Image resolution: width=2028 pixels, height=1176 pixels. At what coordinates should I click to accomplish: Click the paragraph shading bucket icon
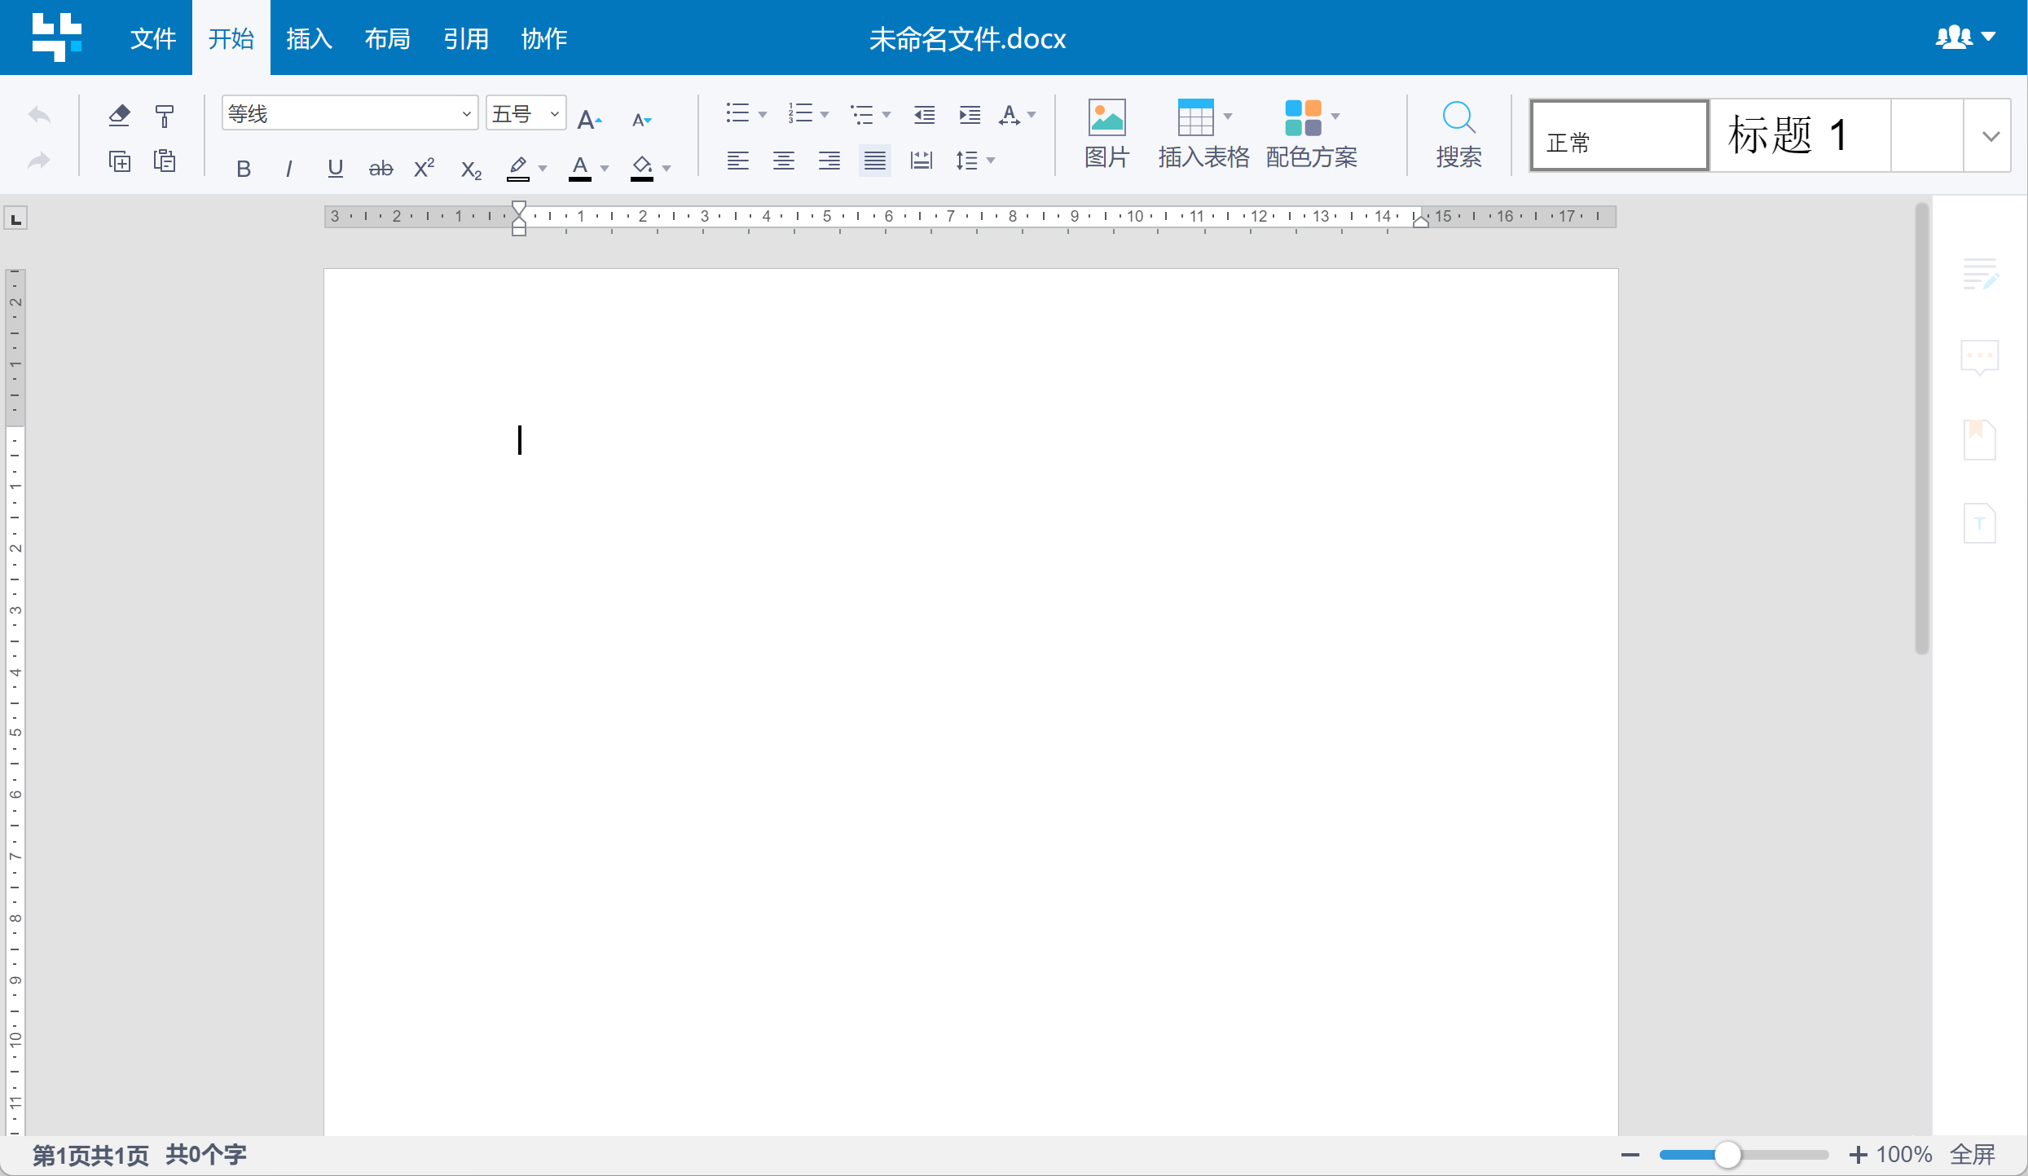point(642,168)
